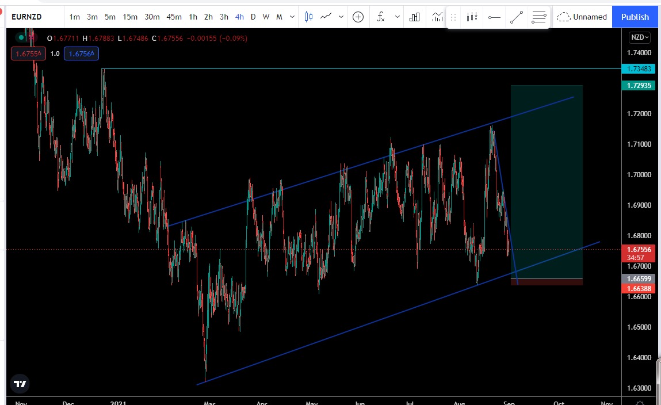This screenshot has height=405, width=661.
Task: Open the candlestick chart style selector
Action: pos(308,17)
